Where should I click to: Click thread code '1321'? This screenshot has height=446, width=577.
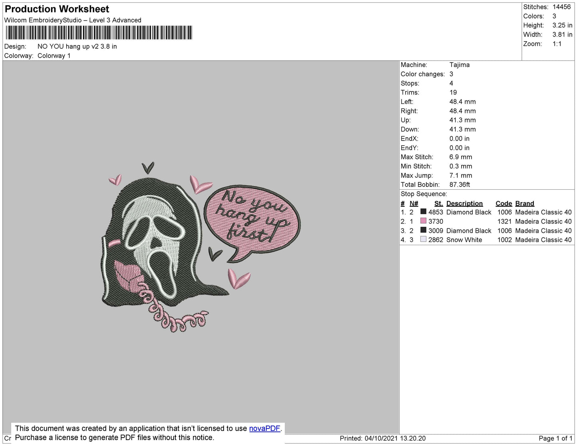click(x=504, y=222)
